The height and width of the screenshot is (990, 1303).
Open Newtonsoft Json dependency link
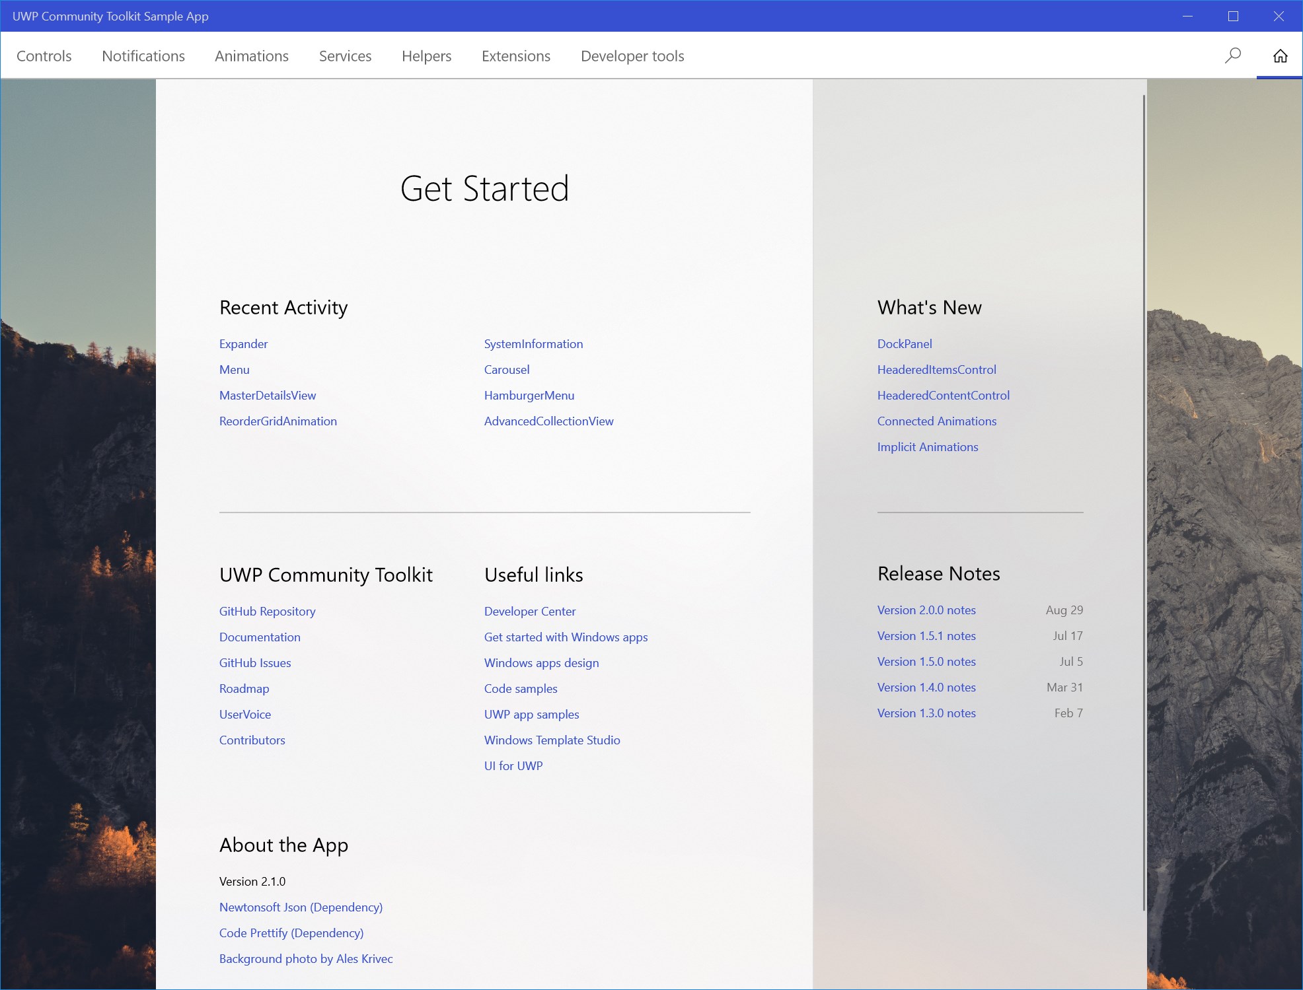301,907
